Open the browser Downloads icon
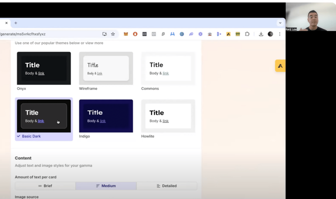 [x=261, y=34]
